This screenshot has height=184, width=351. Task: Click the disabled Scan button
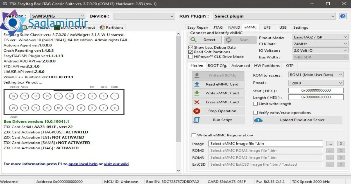click(x=240, y=40)
